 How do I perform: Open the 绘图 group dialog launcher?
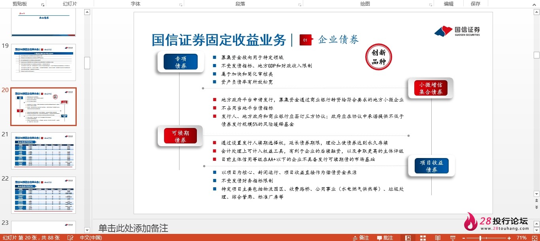pos(430,5)
